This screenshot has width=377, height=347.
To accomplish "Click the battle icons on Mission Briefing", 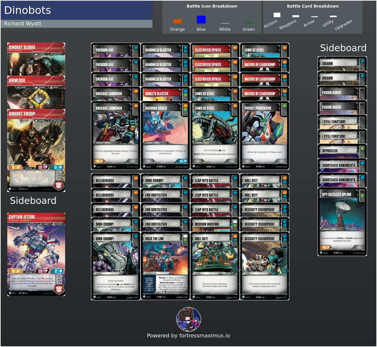I will [235, 223].
